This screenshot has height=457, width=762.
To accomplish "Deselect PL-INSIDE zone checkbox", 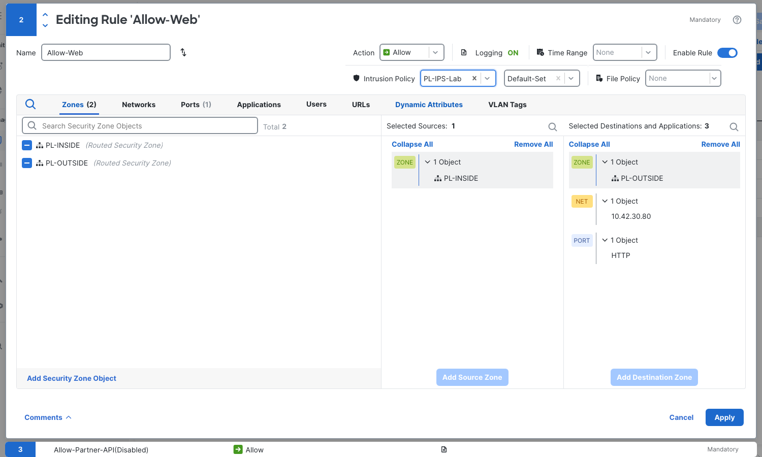I will pyautogui.click(x=27, y=145).
